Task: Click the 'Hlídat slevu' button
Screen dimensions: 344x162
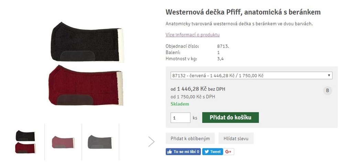Action: [236, 138]
